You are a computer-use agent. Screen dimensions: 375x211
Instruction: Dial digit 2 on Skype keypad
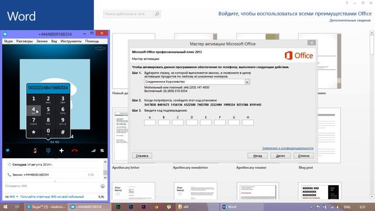tap(48, 99)
